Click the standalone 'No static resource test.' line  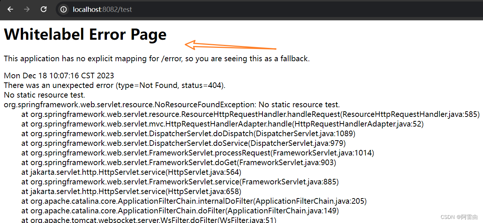click(45, 95)
